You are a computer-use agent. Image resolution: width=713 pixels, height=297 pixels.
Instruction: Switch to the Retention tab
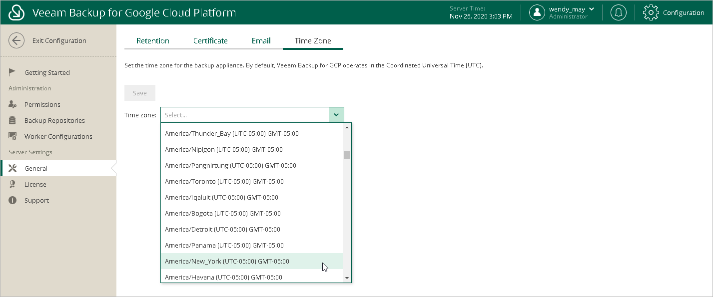pos(153,41)
